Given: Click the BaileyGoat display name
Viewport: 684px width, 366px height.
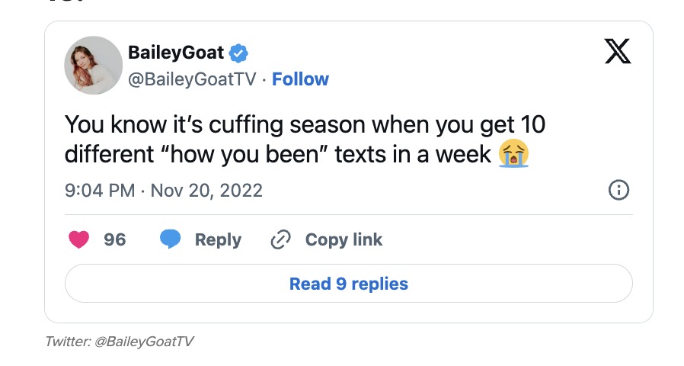Looking at the screenshot, I should pyautogui.click(x=176, y=53).
